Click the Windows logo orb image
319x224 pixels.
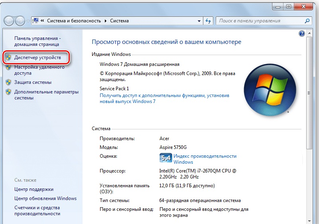click(x=270, y=90)
